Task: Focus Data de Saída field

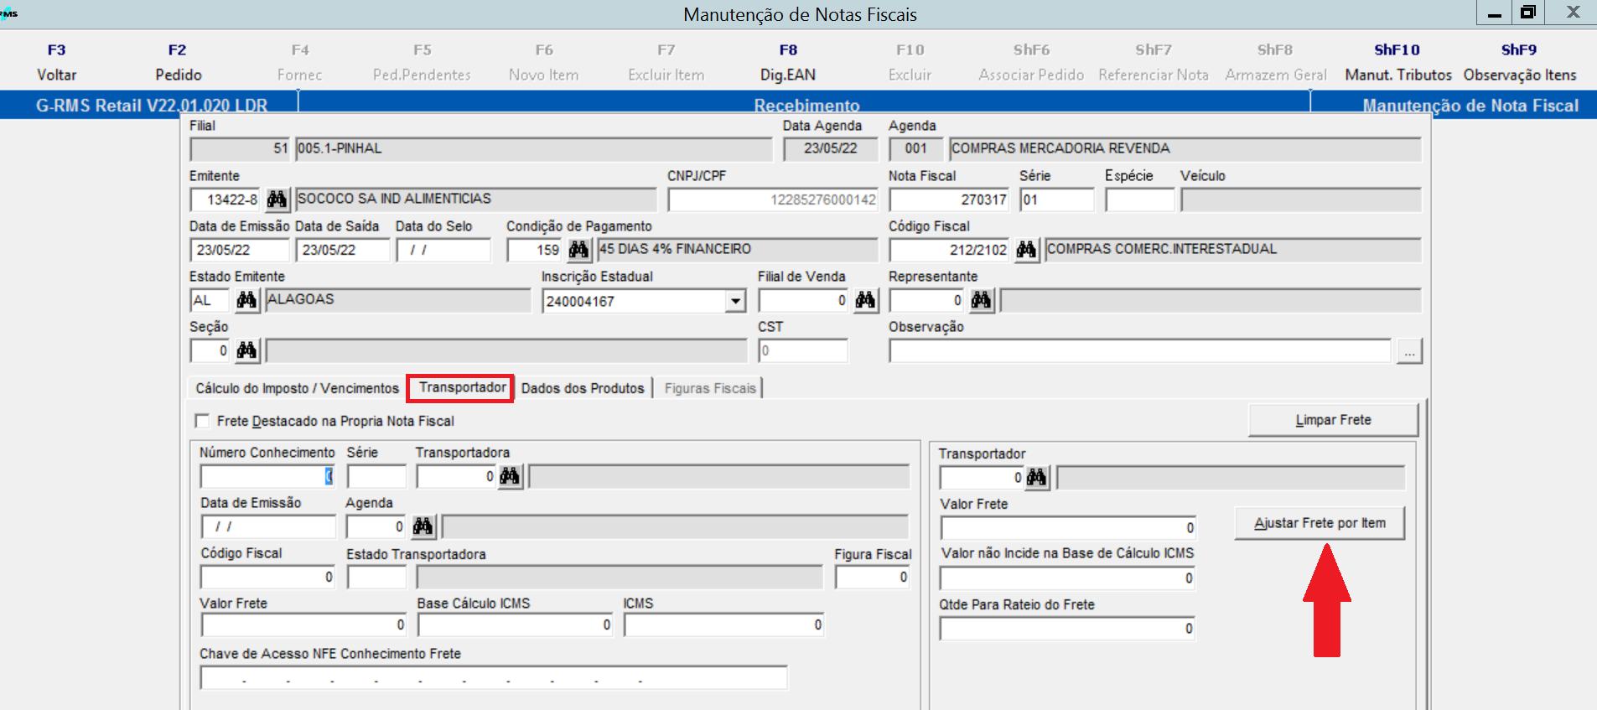Action: (x=343, y=250)
